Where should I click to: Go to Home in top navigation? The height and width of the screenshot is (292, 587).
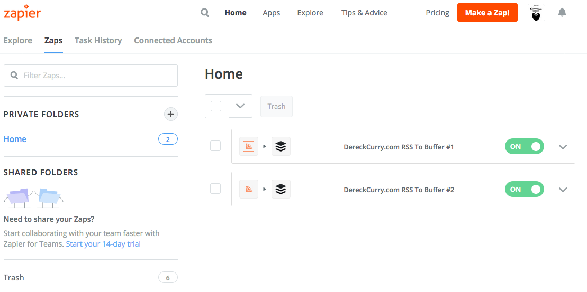pyautogui.click(x=236, y=13)
